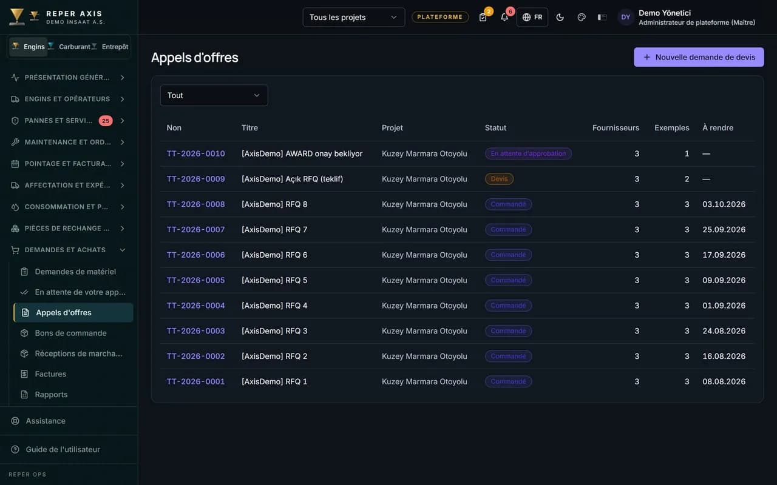Click the PLATEFORME badge
Image resolution: width=777 pixels, height=485 pixels.
pyautogui.click(x=440, y=17)
